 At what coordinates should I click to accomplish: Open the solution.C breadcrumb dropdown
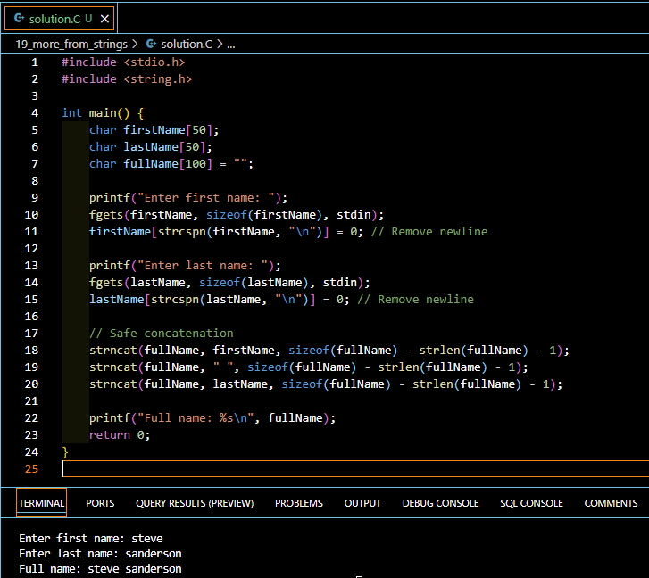pyautogui.click(x=186, y=43)
